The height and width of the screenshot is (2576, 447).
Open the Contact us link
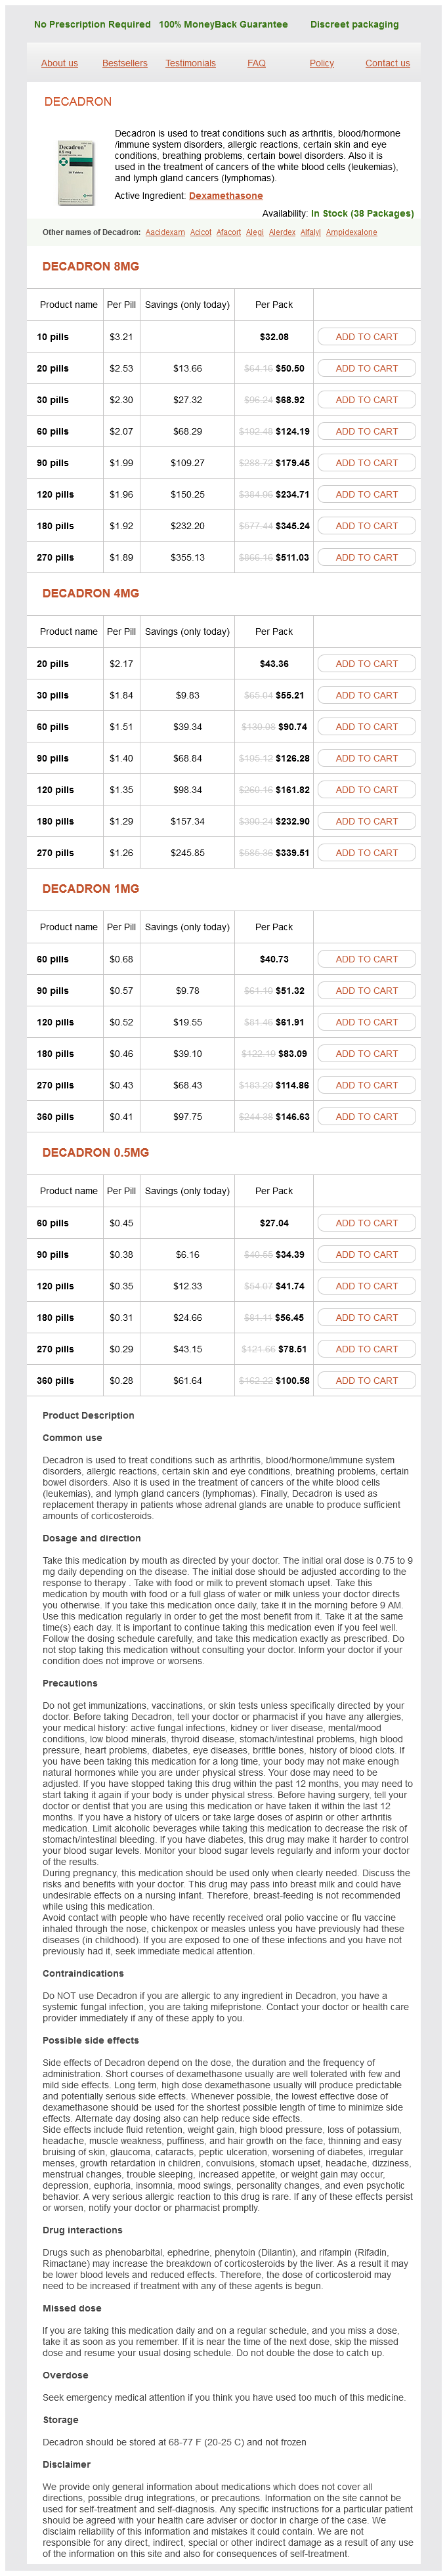tap(387, 63)
